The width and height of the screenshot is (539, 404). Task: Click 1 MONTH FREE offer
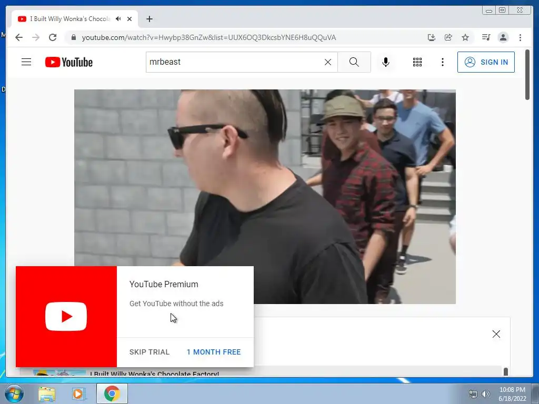click(x=214, y=352)
